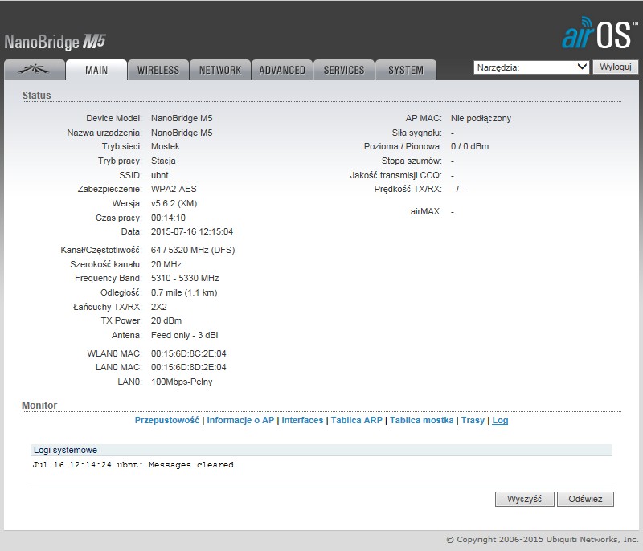Click the distance value 0.7 mile (1.1 km)
Screen dimensions: 643x551
point(184,292)
